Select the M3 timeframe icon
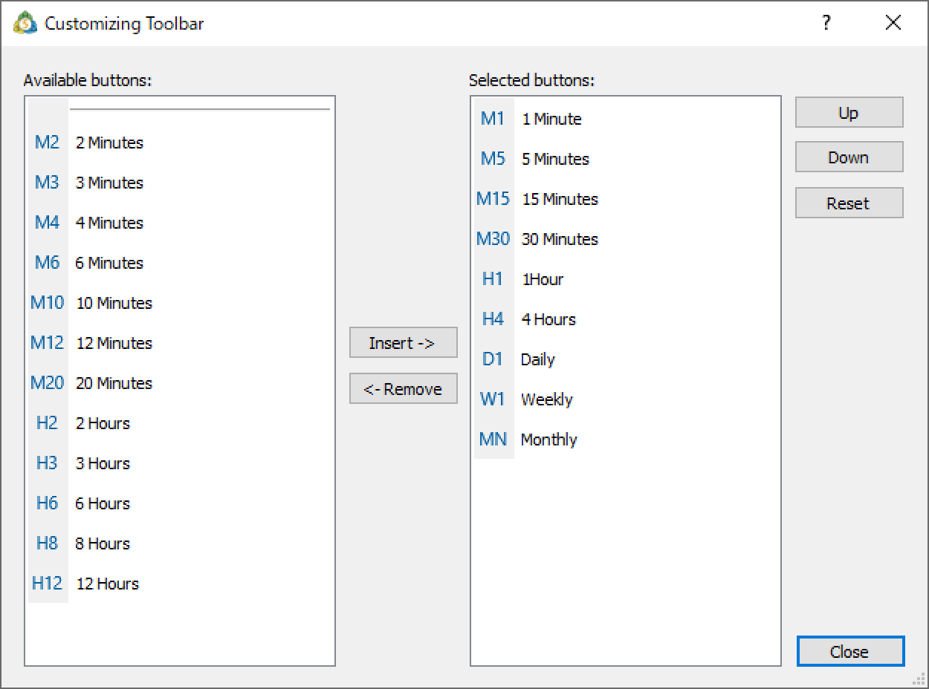The width and height of the screenshot is (929, 689). pos(47,183)
